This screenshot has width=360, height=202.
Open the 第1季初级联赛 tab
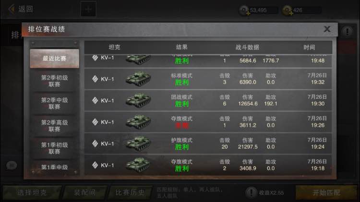54,148
